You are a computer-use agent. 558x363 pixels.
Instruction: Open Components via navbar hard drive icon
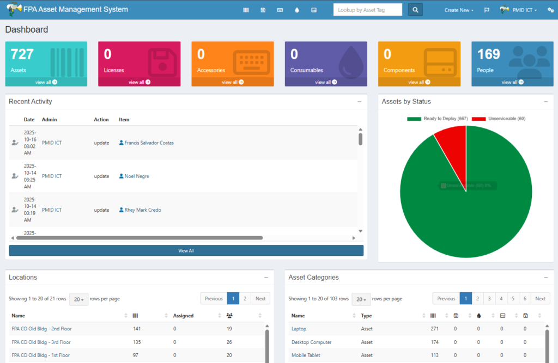click(x=313, y=10)
